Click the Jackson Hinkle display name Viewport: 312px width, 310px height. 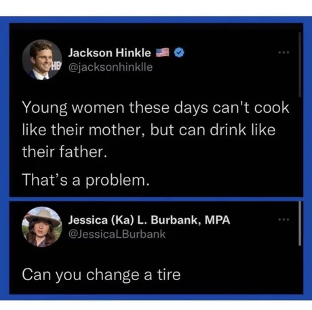(109, 53)
